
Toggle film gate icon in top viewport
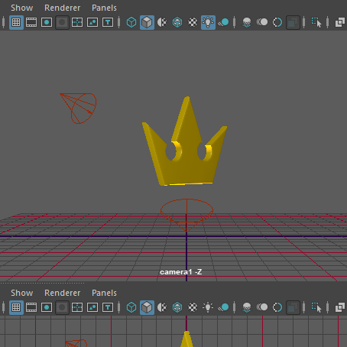pos(31,22)
